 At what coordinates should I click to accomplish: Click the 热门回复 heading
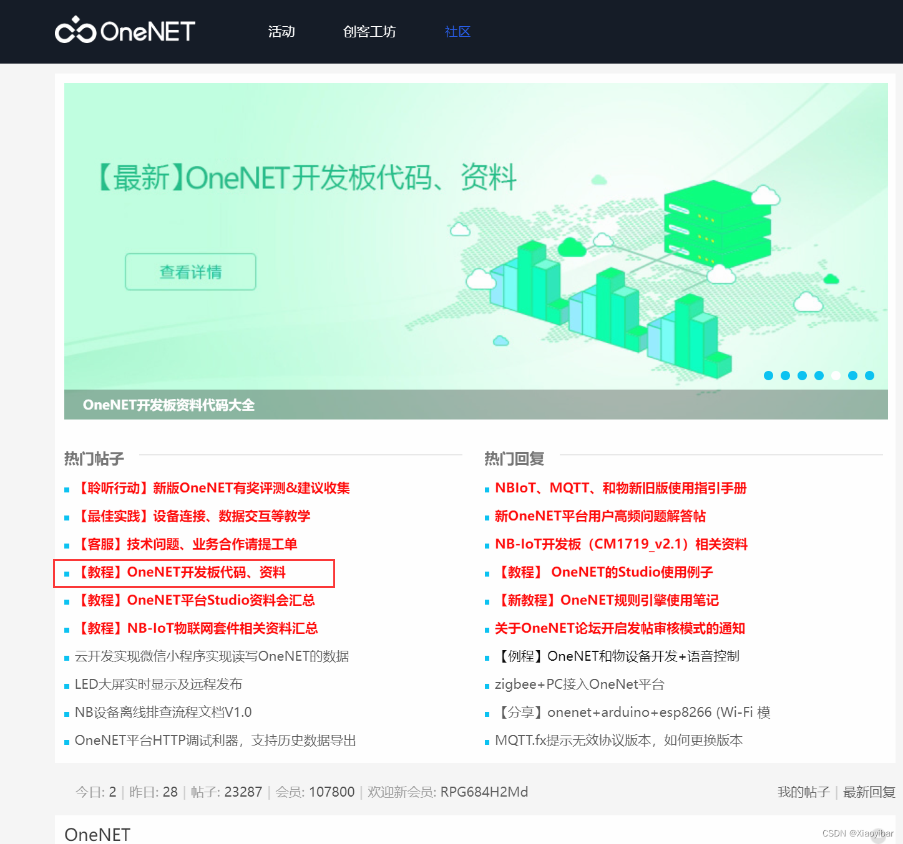(515, 459)
